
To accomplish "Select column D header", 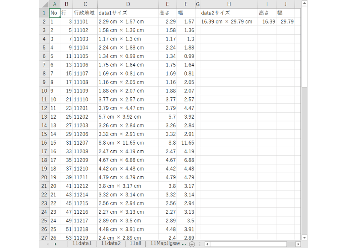I will [128, 4].
